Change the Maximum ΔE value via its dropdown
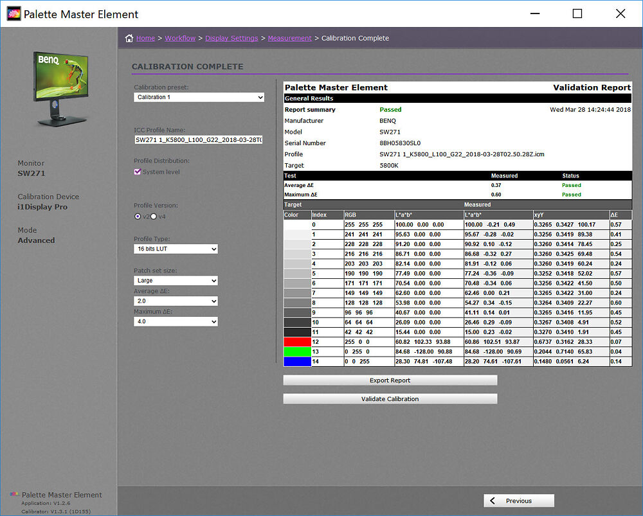 tap(176, 321)
